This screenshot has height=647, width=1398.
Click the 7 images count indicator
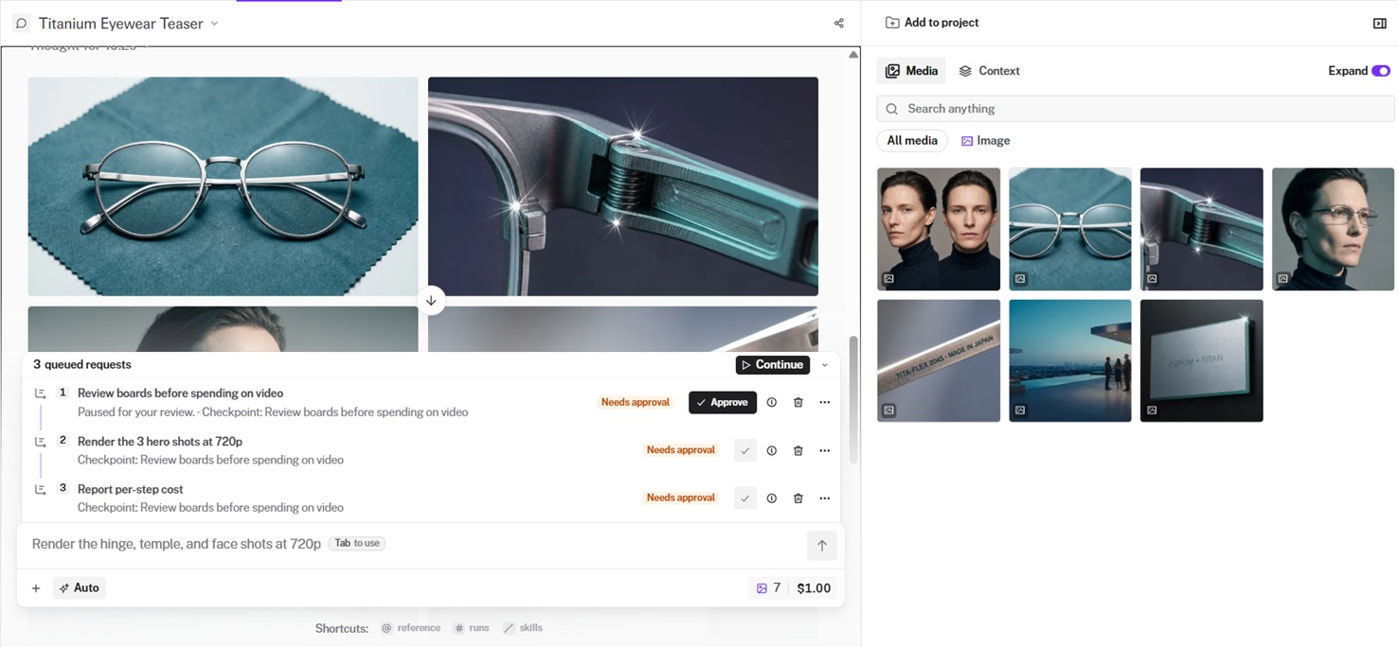coord(768,588)
